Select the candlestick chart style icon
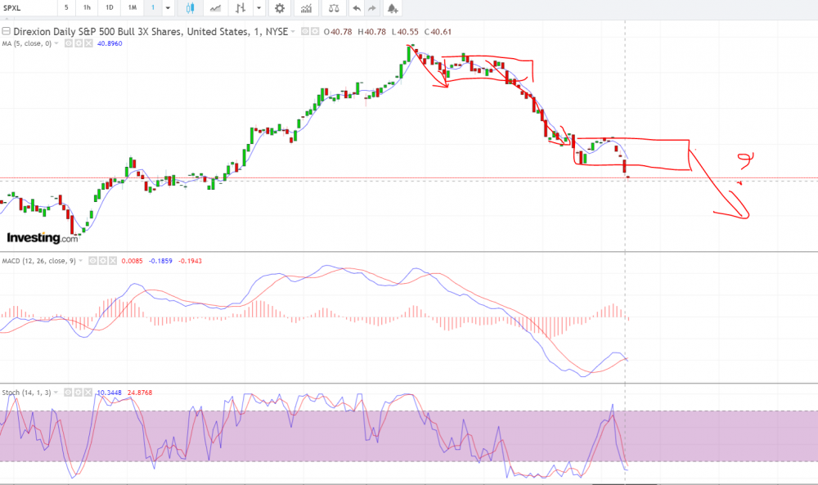This screenshot has height=485, width=818. (191, 8)
